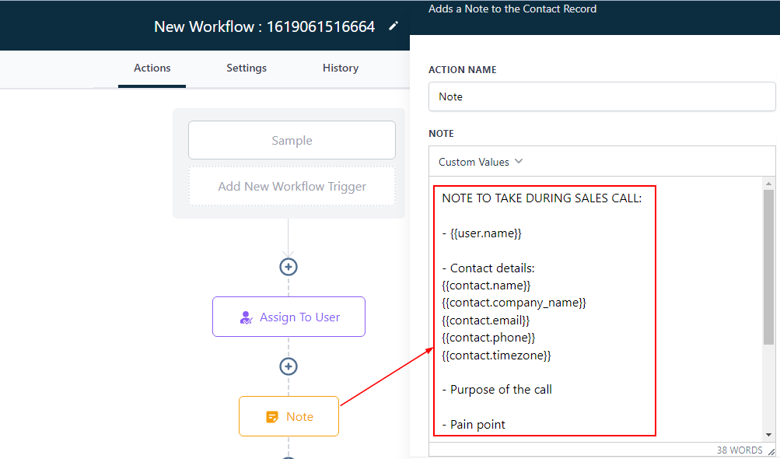Click the {{contact.email}} line in the note
The width and height of the screenshot is (780, 459).
pos(485,321)
